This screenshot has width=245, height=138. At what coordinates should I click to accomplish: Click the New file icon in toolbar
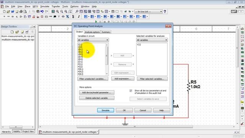click(4, 11)
